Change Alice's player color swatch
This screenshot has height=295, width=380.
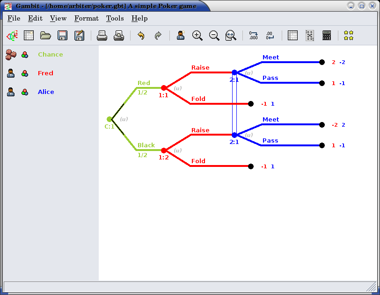[24, 92]
